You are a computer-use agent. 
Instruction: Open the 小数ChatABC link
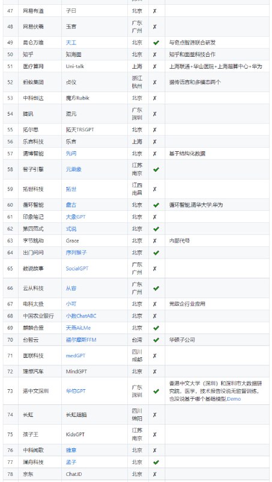click(x=81, y=316)
